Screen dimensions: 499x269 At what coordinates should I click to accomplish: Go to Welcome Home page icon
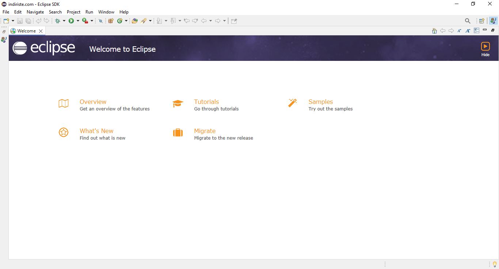click(434, 31)
